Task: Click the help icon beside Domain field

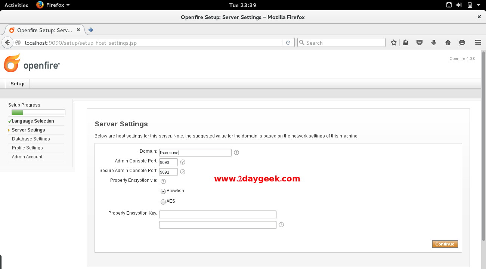Action: (236, 152)
